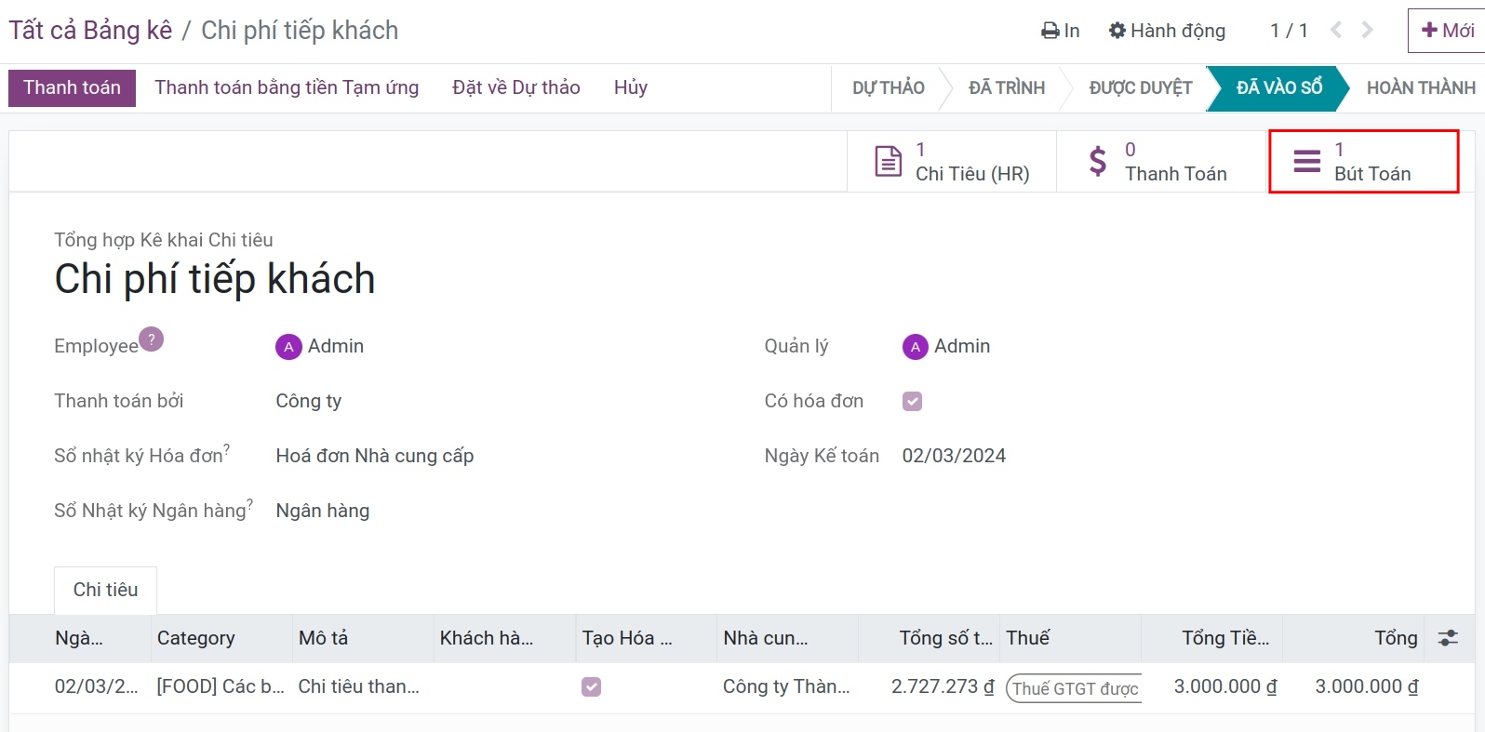1485x732 pixels.
Task: Click the Ngày Kế toán date 02/03/2024
Action: coord(954,456)
